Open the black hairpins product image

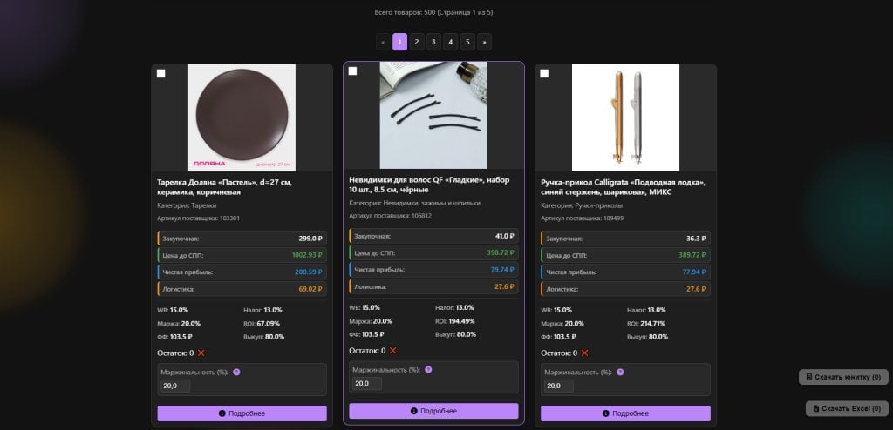coord(433,116)
